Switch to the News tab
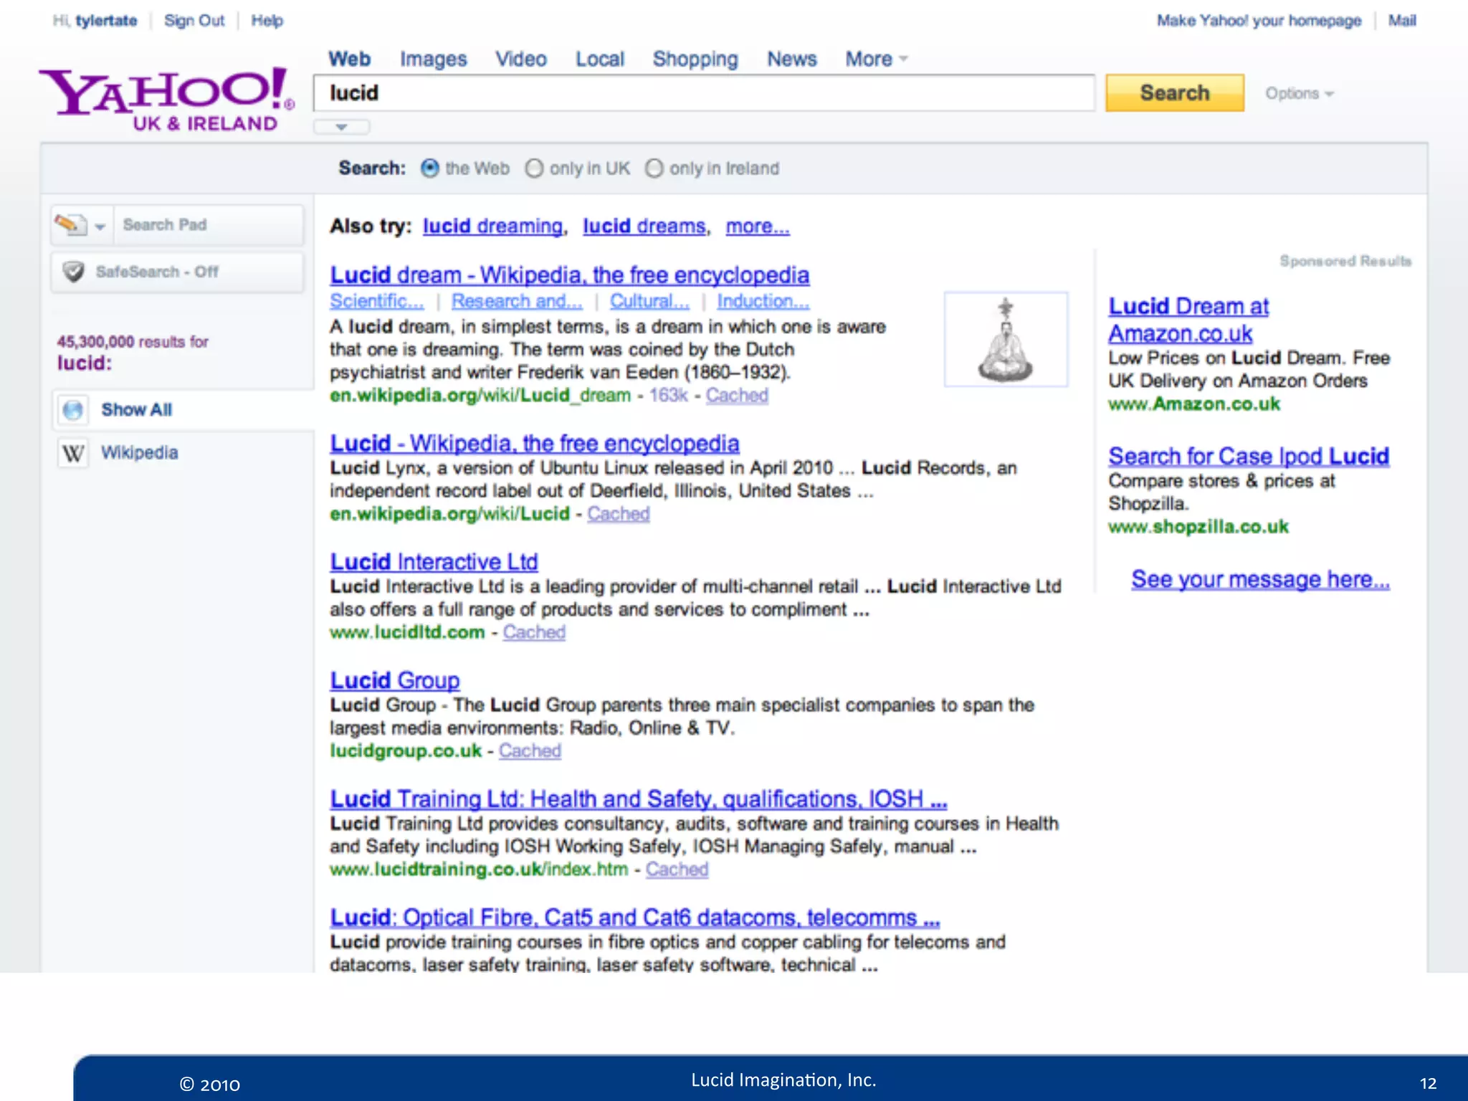The height and width of the screenshot is (1101, 1468). (791, 59)
